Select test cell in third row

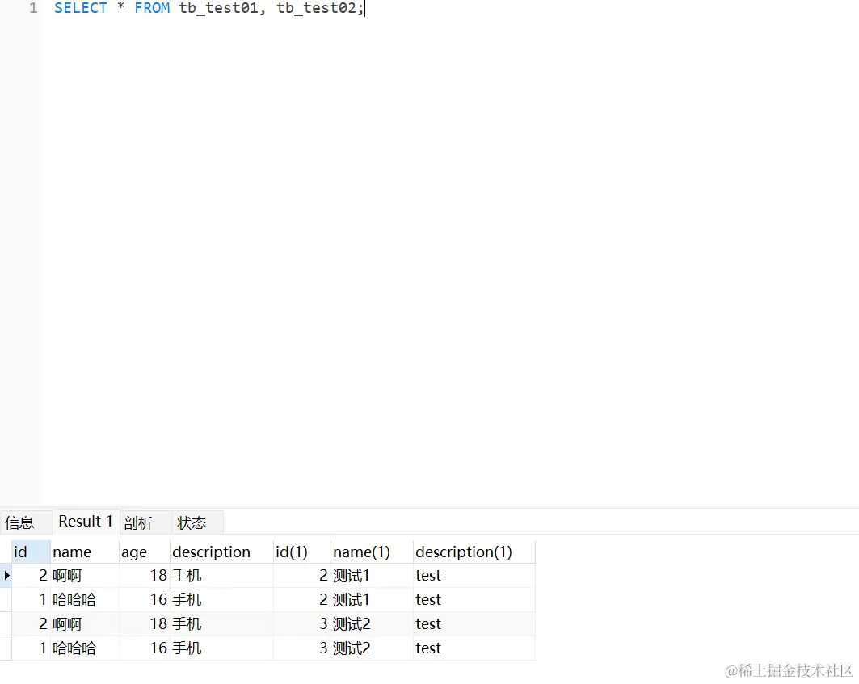[474, 623]
